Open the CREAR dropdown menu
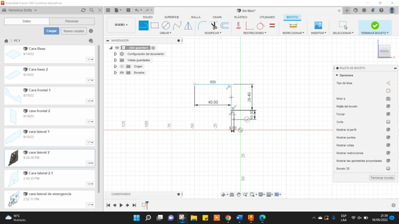Viewport: 399px width, 224px height. (165, 33)
